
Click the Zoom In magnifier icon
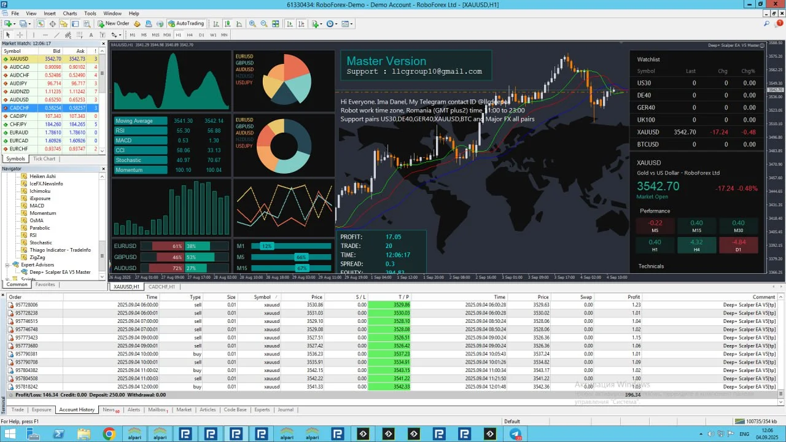(x=252, y=24)
